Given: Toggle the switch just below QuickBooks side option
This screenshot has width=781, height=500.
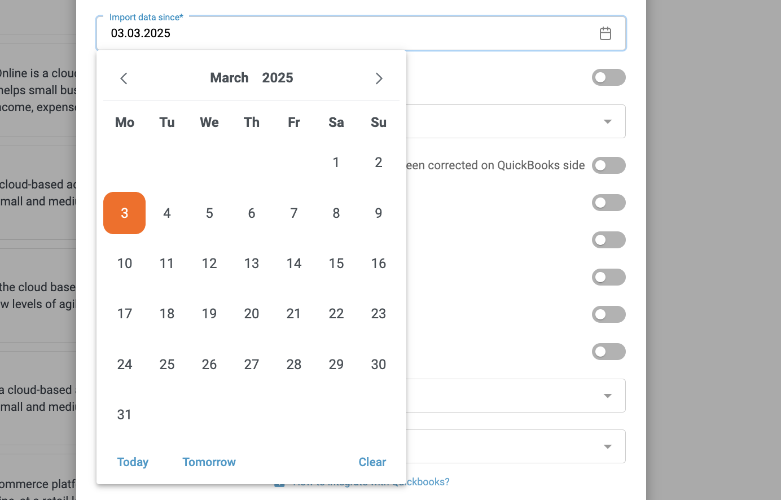Looking at the screenshot, I should click(609, 203).
